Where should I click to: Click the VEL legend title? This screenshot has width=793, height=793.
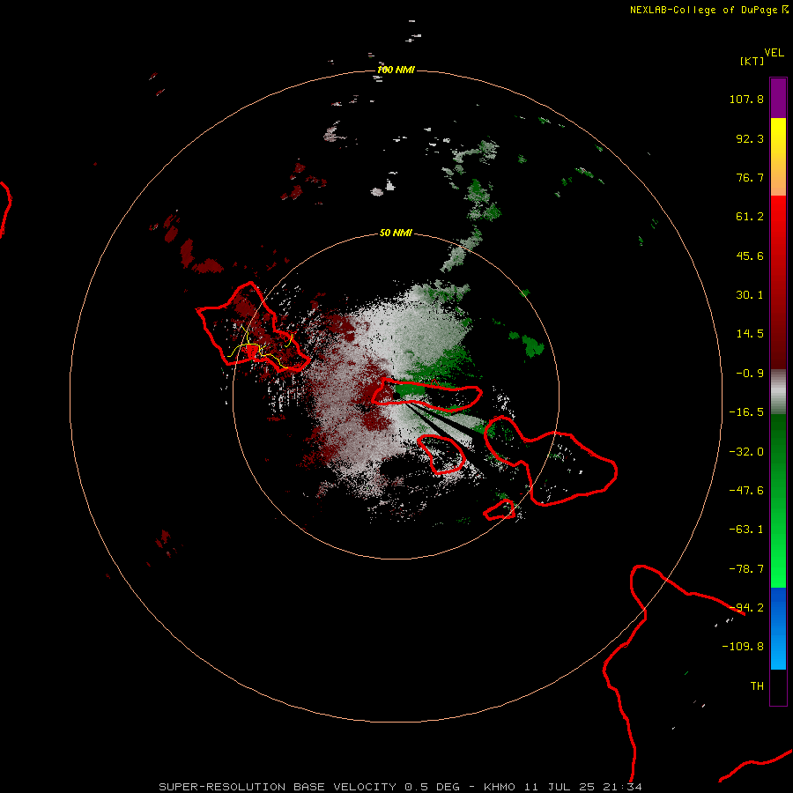(x=774, y=53)
